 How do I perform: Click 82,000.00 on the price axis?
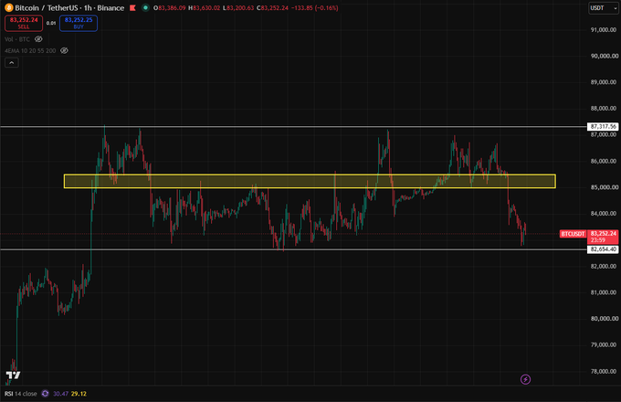603,266
